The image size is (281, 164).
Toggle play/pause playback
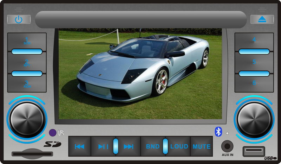tap(103, 146)
